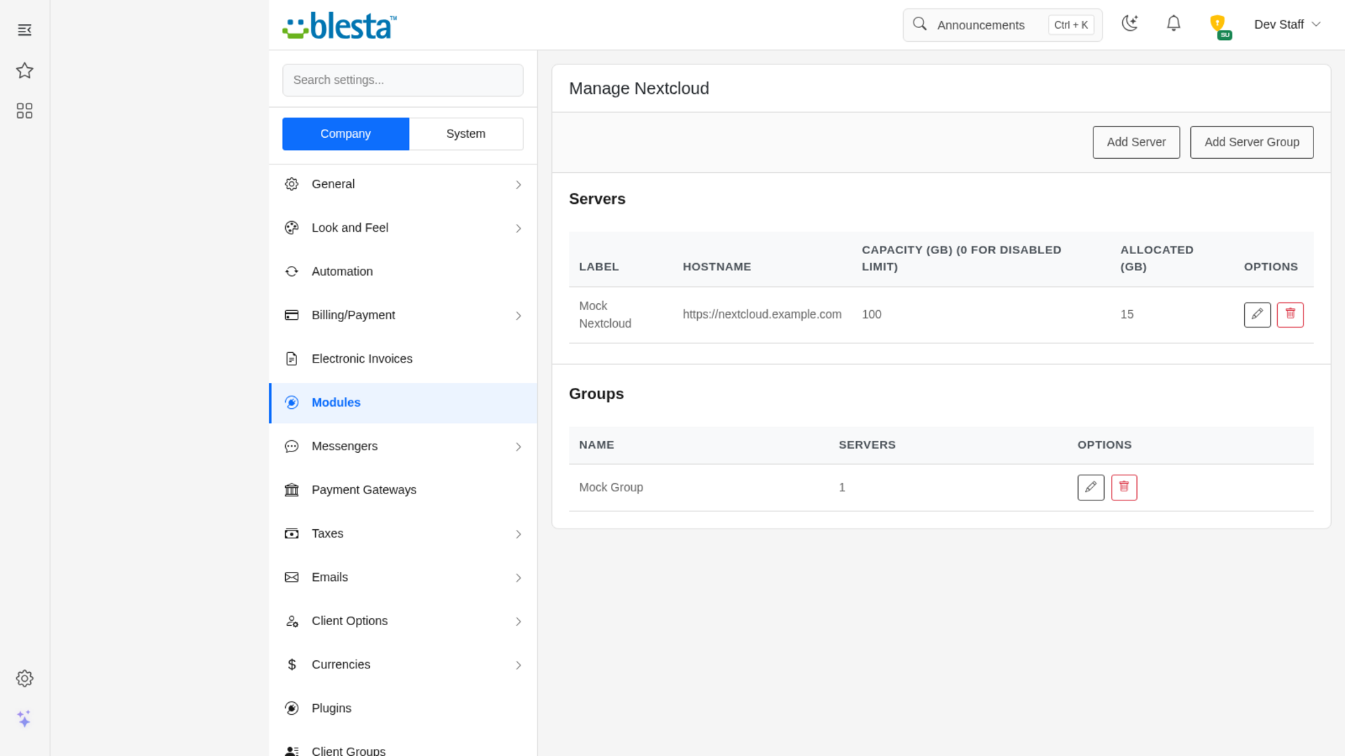This screenshot has width=1345, height=756.
Task: Open favorites star icon
Action: tap(25, 71)
